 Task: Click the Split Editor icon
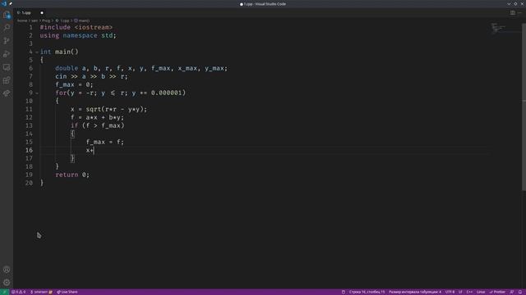click(x=513, y=13)
